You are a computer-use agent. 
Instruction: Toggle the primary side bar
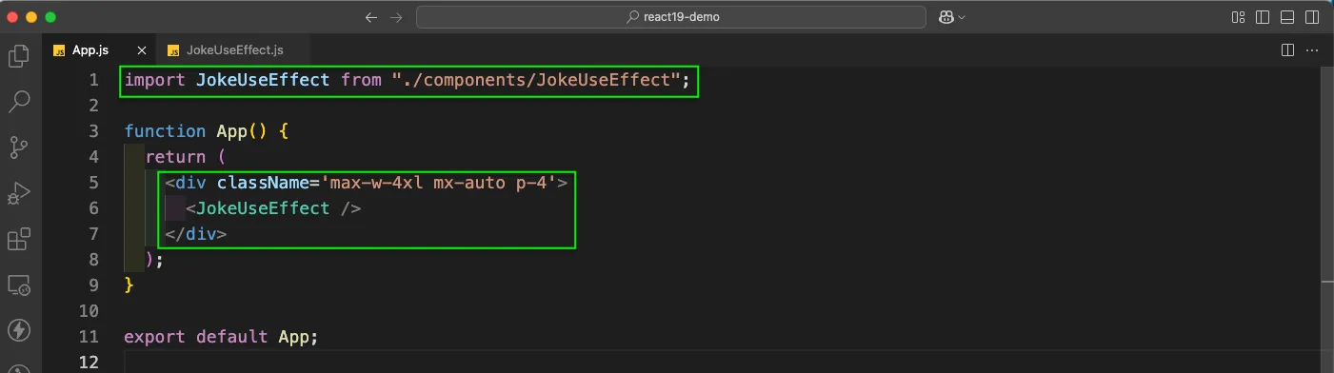[x=1264, y=17]
